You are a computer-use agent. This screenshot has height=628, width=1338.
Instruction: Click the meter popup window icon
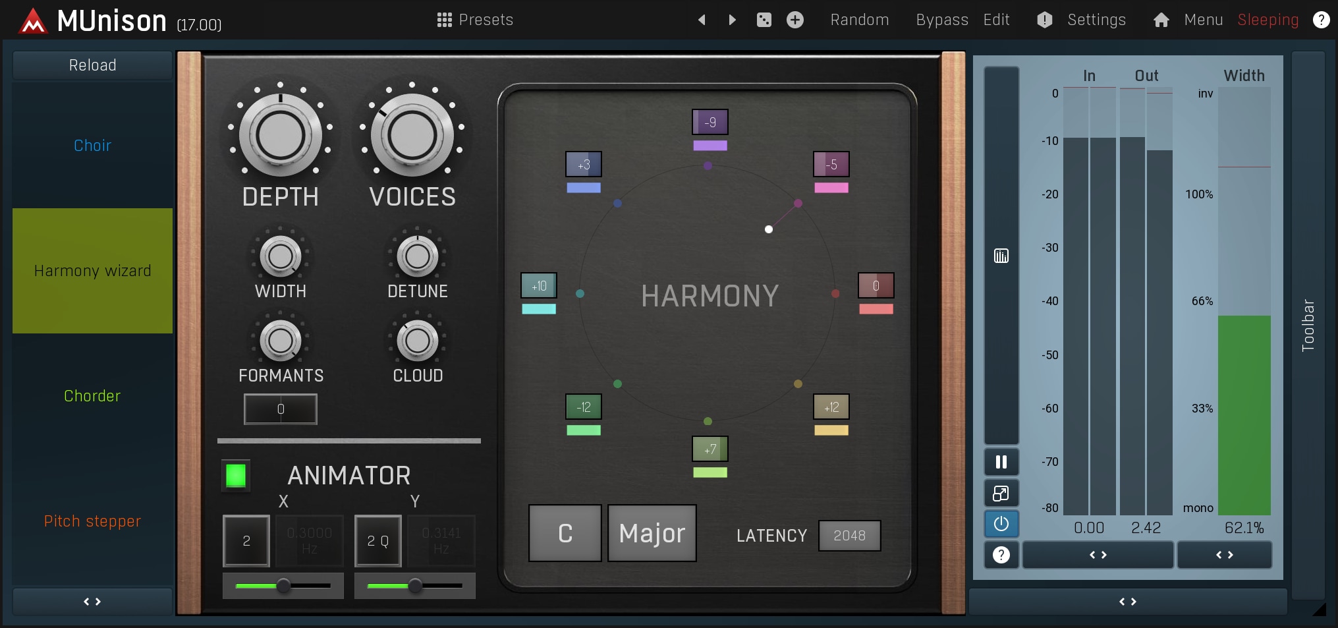1001,493
